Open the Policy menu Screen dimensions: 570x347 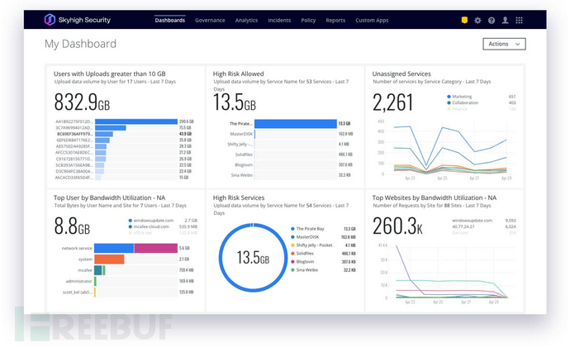[x=308, y=20]
